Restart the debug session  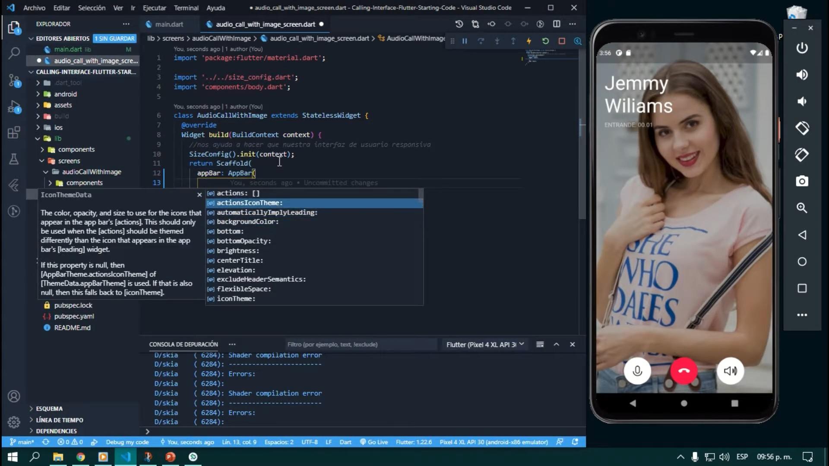[545, 41]
